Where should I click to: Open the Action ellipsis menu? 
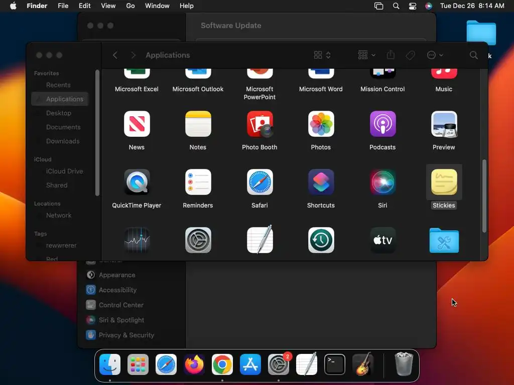[435, 55]
